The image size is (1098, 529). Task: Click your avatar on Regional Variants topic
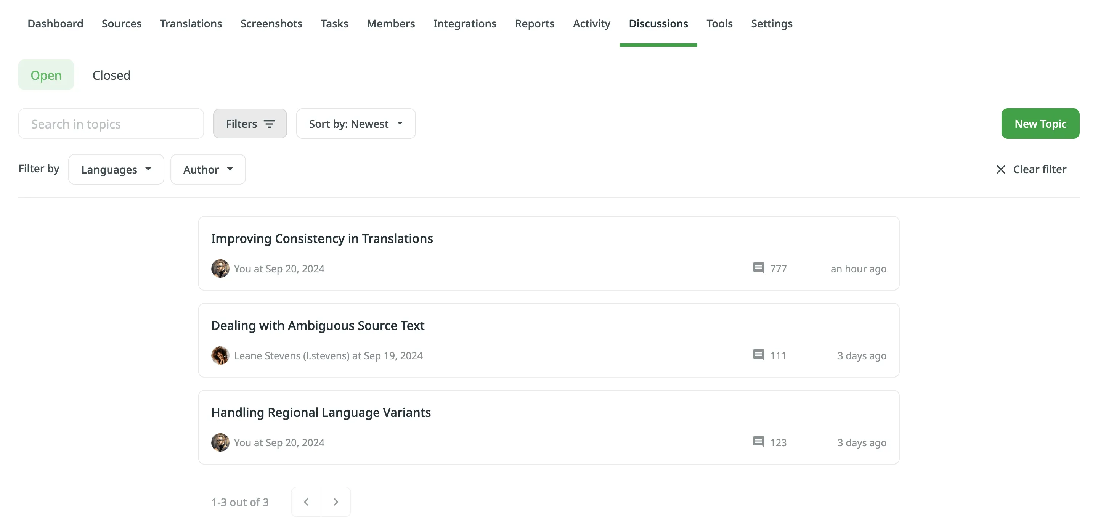pos(220,442)
